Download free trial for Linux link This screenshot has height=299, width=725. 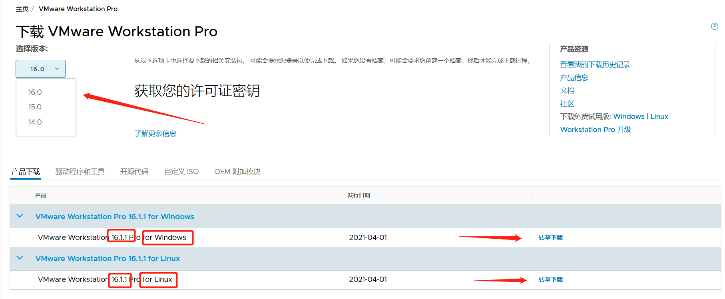tap(659, 117)
